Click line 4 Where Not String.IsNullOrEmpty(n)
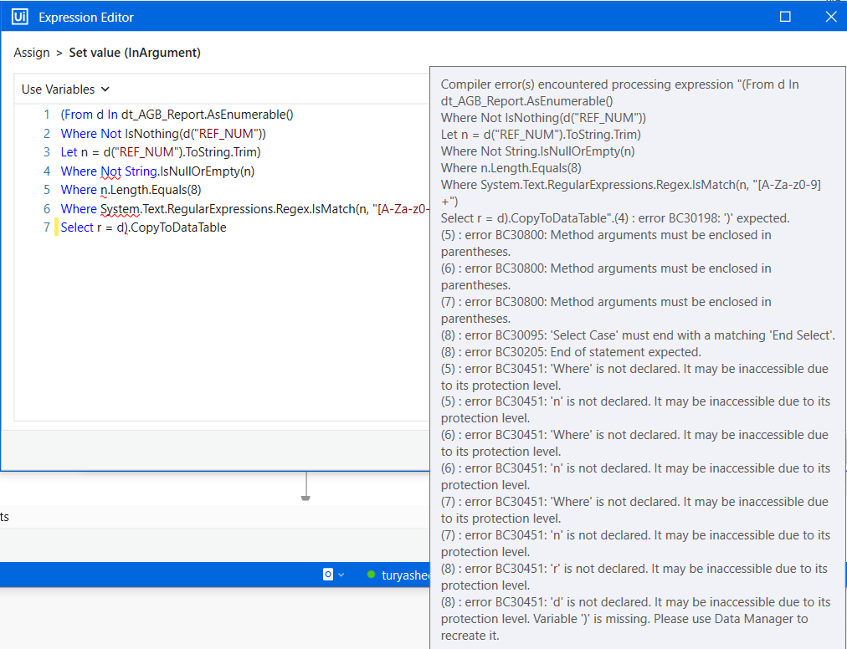The width and height of the screenshot is (847, 649). pos(157,171)
